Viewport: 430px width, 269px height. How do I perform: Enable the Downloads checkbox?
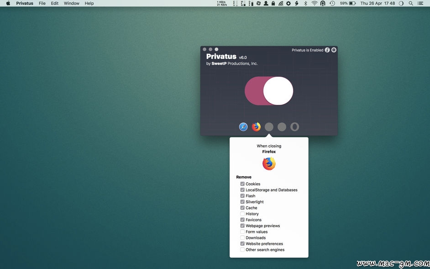click(x=242, y=237)
